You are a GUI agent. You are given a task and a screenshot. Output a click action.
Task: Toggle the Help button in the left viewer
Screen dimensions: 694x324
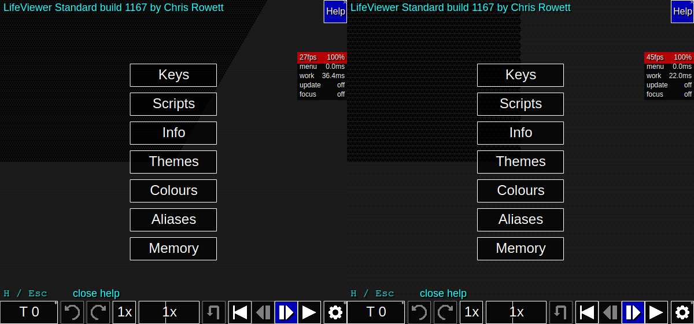335,12
